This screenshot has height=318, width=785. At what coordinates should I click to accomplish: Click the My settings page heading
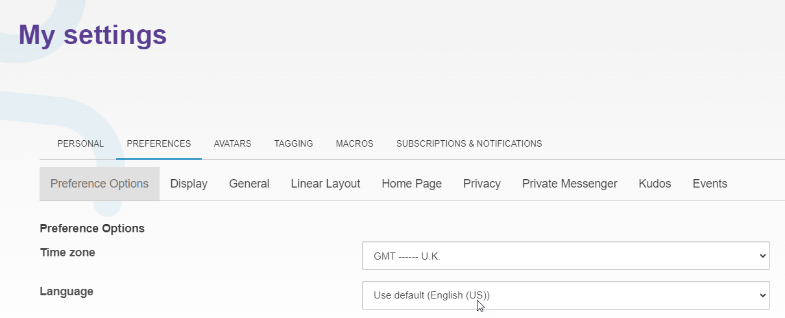point(93,35)
